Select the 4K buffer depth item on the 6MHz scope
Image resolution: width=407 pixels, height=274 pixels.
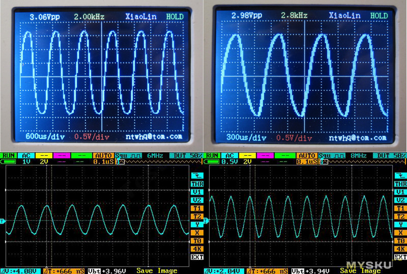pos(196,249)
